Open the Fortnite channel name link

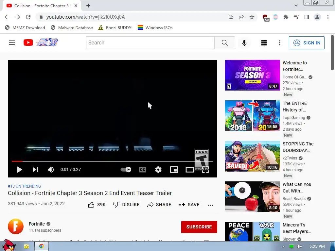tap(37, 224)
